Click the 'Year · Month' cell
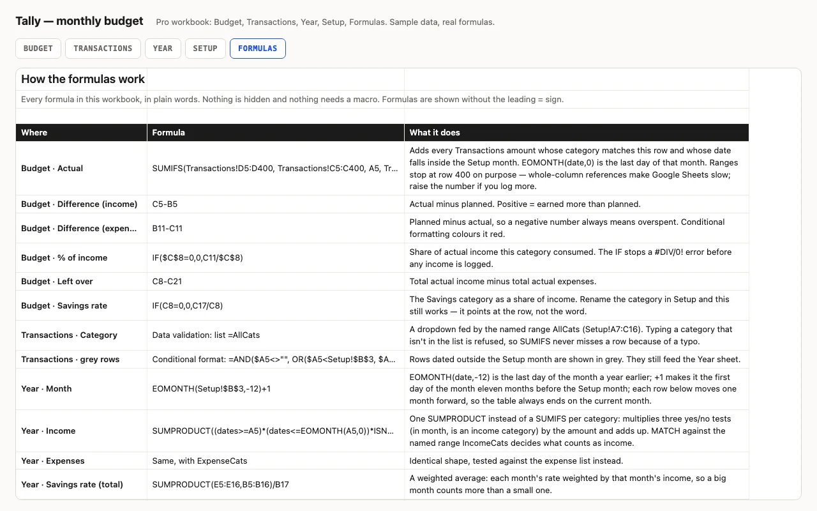 click(82, 389)
